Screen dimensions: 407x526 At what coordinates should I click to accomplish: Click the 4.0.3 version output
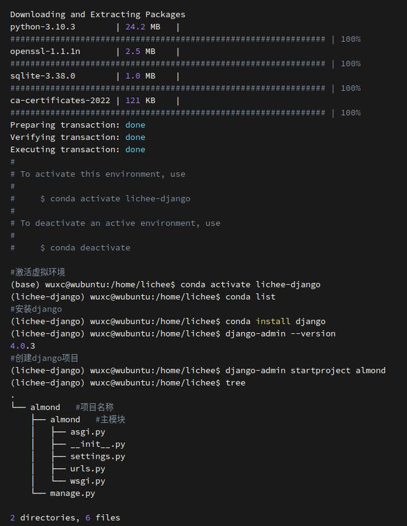click(23, 345)
